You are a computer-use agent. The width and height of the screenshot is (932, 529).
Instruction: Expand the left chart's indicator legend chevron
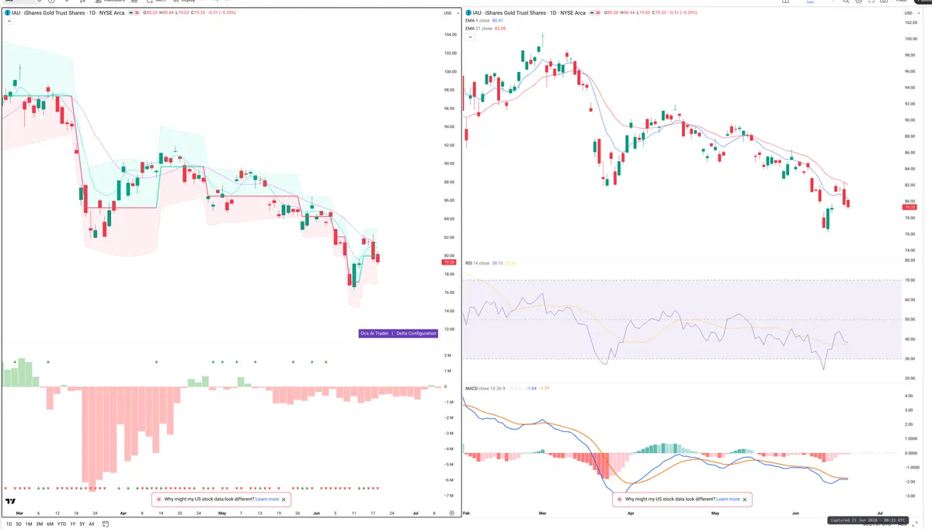tap(8, 22)
